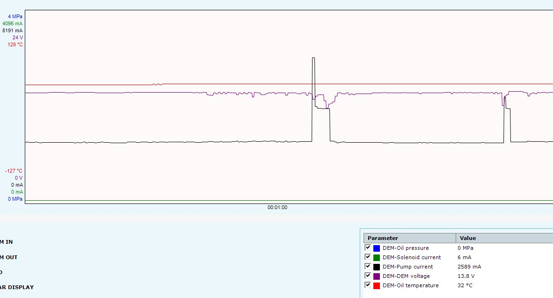Viewport: 553px width, 298px height.
Task: Click the green Solenoid current color swatch
Action: pyautogui.click(x=377, y=257)
